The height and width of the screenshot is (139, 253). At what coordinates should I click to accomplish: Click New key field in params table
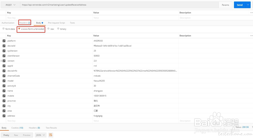coord(49,18)
